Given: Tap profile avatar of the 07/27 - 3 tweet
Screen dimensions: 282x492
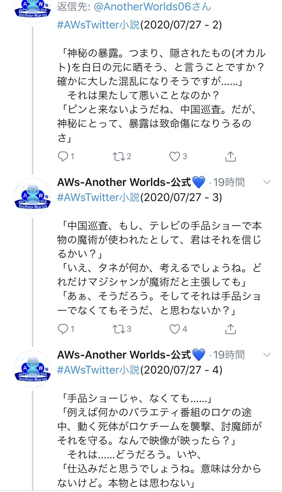Looking at the screenshot, I should [x=33, y=196].
